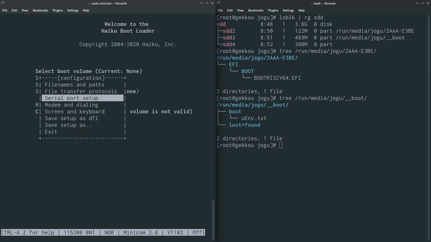431x242 pixels.
Task: Click 'VT102' in minicom status bar
Action: pyautogui.click(x=175, y=233)
